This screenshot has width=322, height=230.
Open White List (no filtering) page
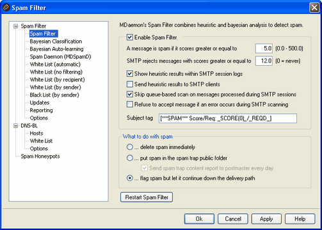click(56, 72)
